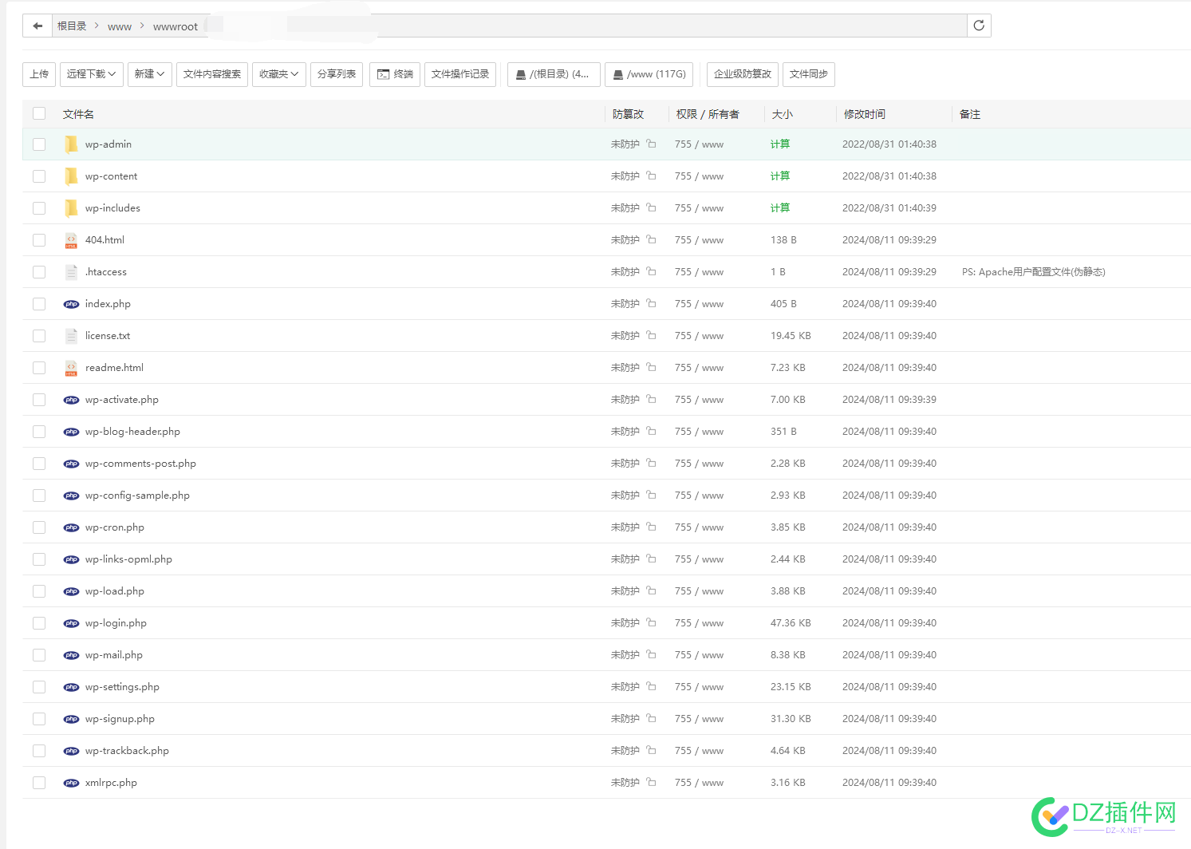Click file name wp-comments-post.php
This screenshot has height=849, width=1191.
pos(140,464)
